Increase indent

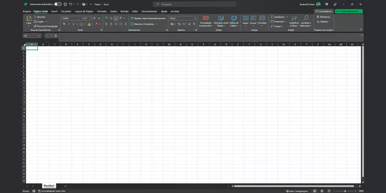[125, 24]
